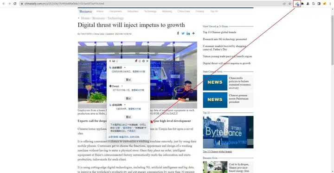
Task: Open the Macro nav tab
Action: [x=100, y=11]
